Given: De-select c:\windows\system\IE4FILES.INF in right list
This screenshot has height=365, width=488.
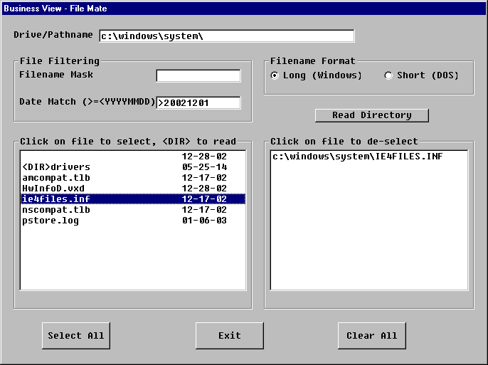Looking at the screenshot, I should (357, 157).
